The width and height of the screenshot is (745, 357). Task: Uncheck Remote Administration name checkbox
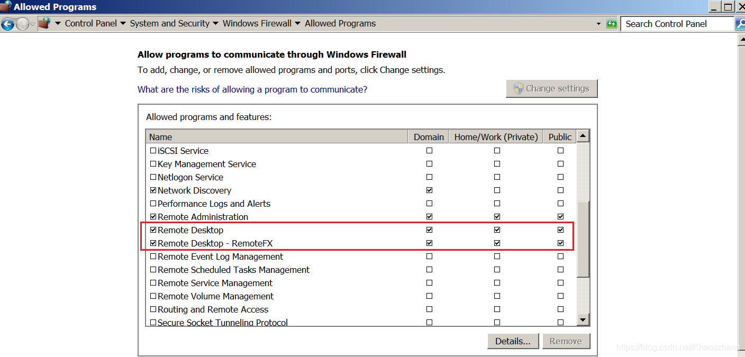(x=153, y=217)
